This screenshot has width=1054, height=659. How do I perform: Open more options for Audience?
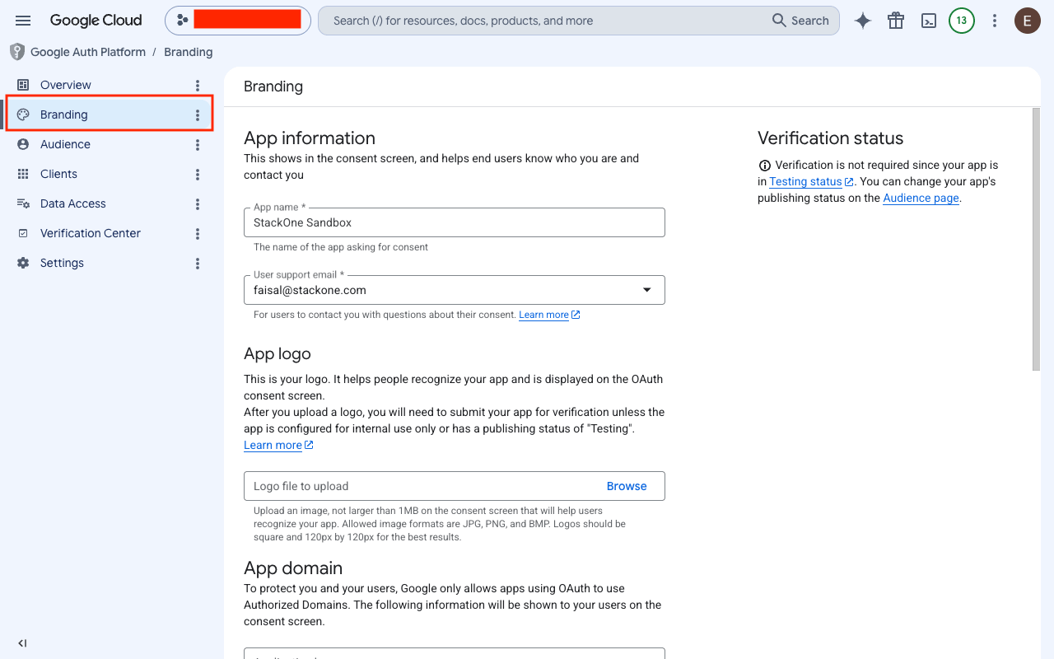click(198, 145)
